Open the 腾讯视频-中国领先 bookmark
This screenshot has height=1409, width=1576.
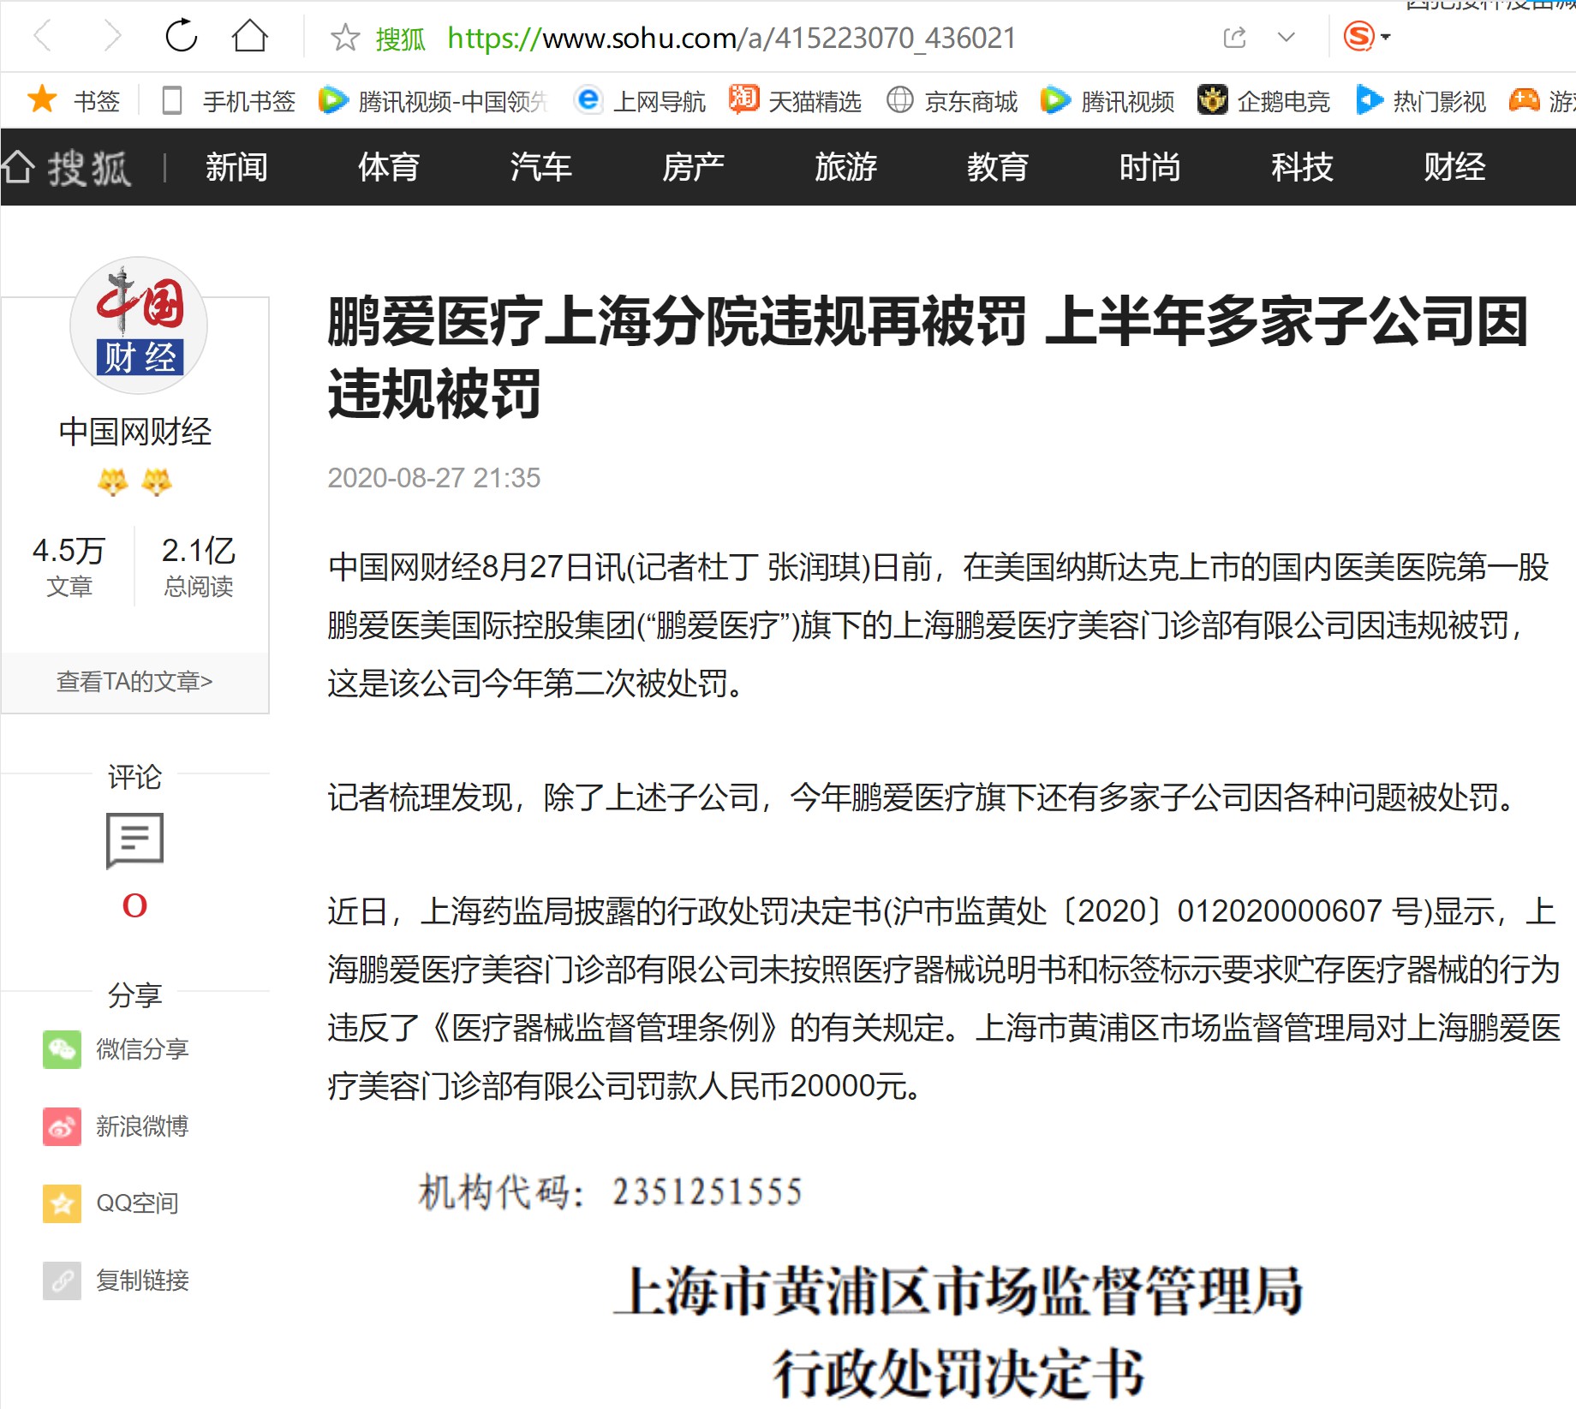[x=433, y=101]
